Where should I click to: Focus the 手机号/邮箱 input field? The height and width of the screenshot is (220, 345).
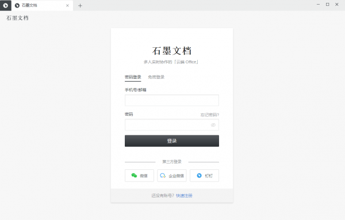click(x=171, y=100)
